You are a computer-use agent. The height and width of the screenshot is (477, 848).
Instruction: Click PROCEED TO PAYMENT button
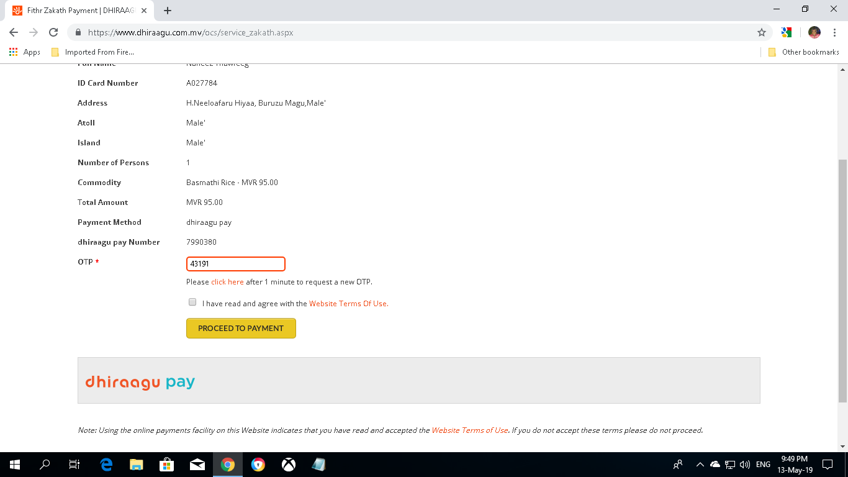tap(241, 329)
